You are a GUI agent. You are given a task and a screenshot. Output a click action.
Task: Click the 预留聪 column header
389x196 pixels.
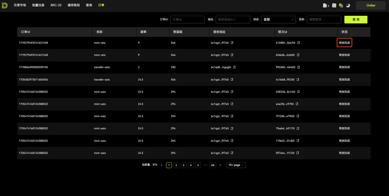click(x=189, y=32)
